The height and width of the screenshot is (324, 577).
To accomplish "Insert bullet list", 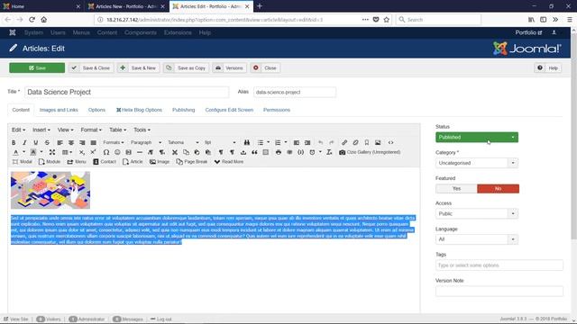I will [261, 142].
